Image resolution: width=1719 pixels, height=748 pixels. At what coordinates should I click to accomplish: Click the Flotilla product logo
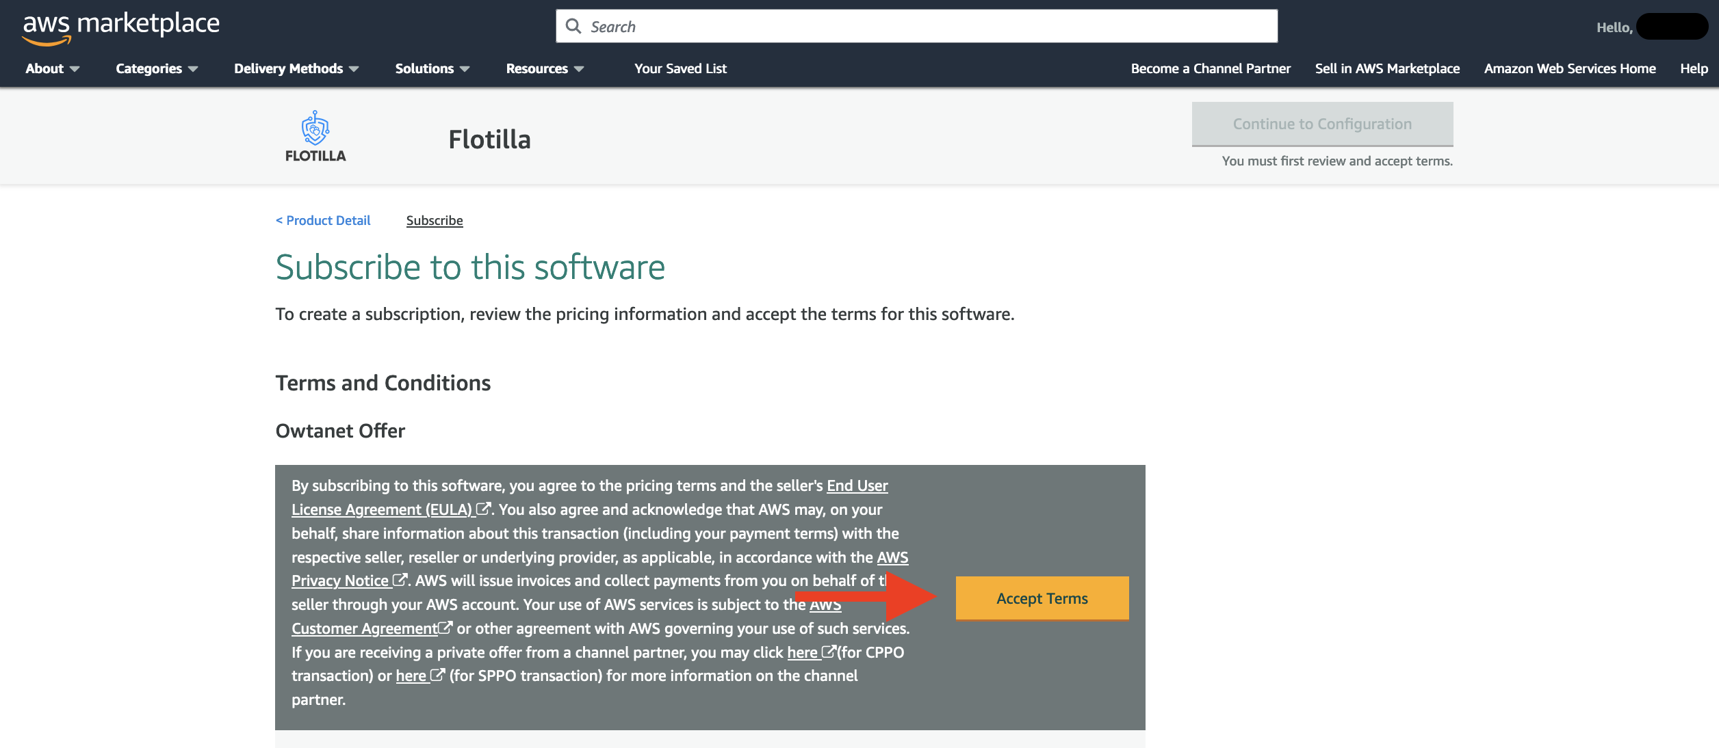(315, 137)
